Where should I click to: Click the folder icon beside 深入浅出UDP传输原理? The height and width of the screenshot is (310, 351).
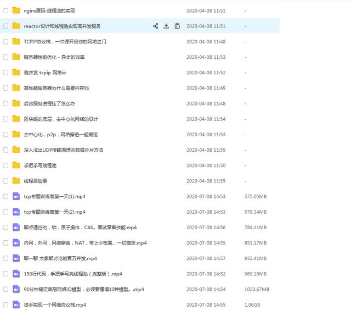click(16, 150)
